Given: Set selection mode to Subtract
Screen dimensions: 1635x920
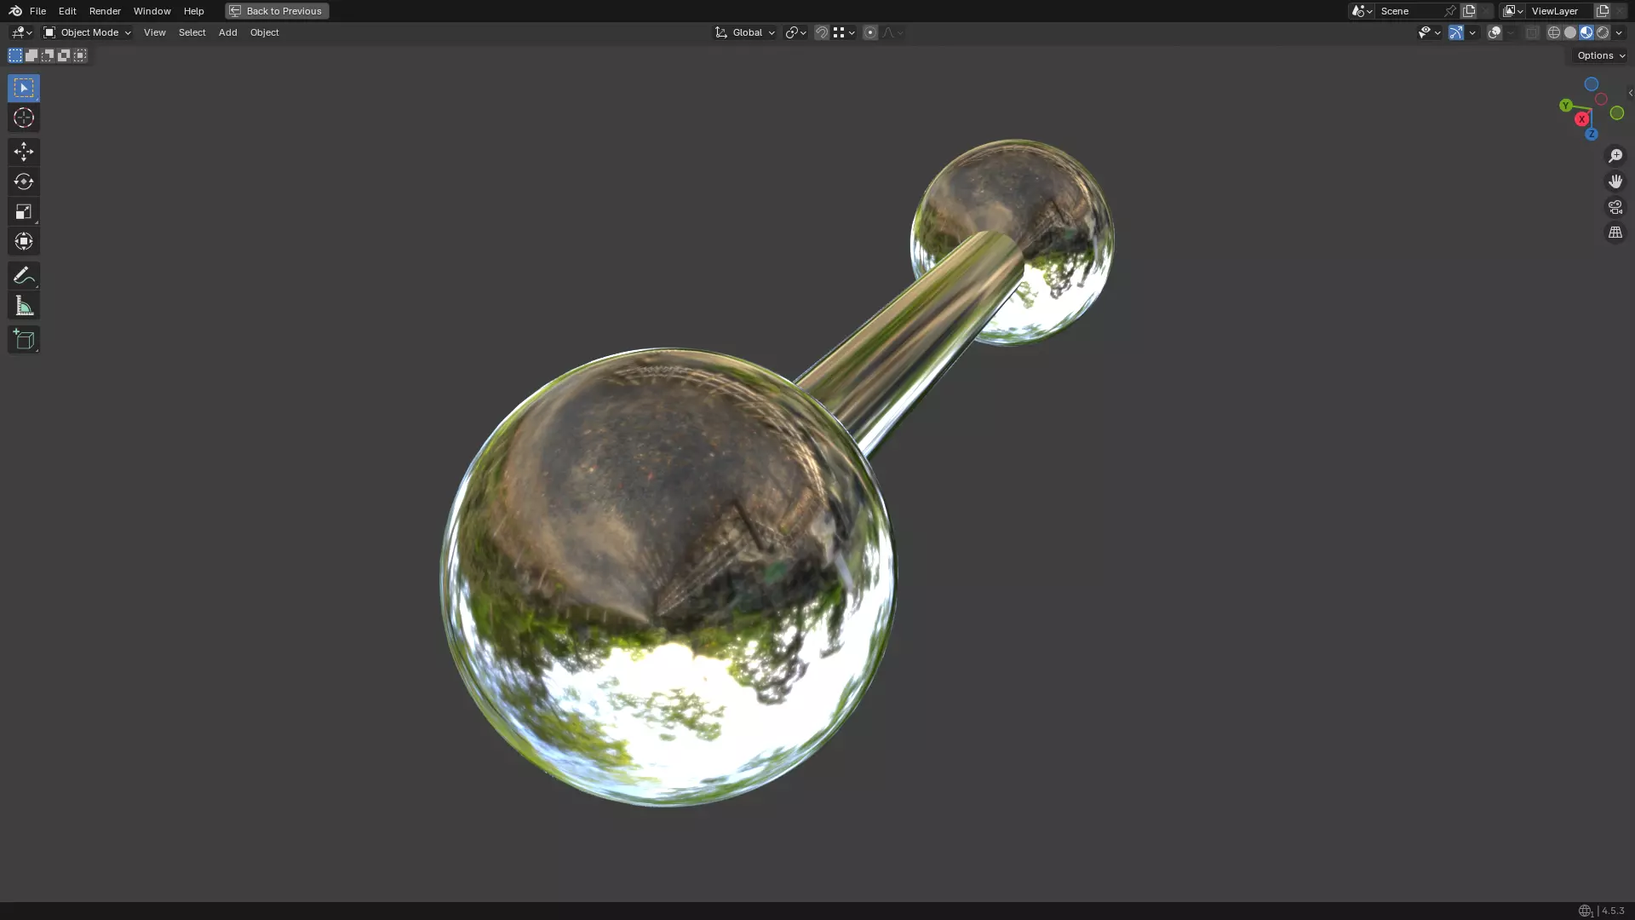Looking at the screenshot, I should [x=48, y=55].
